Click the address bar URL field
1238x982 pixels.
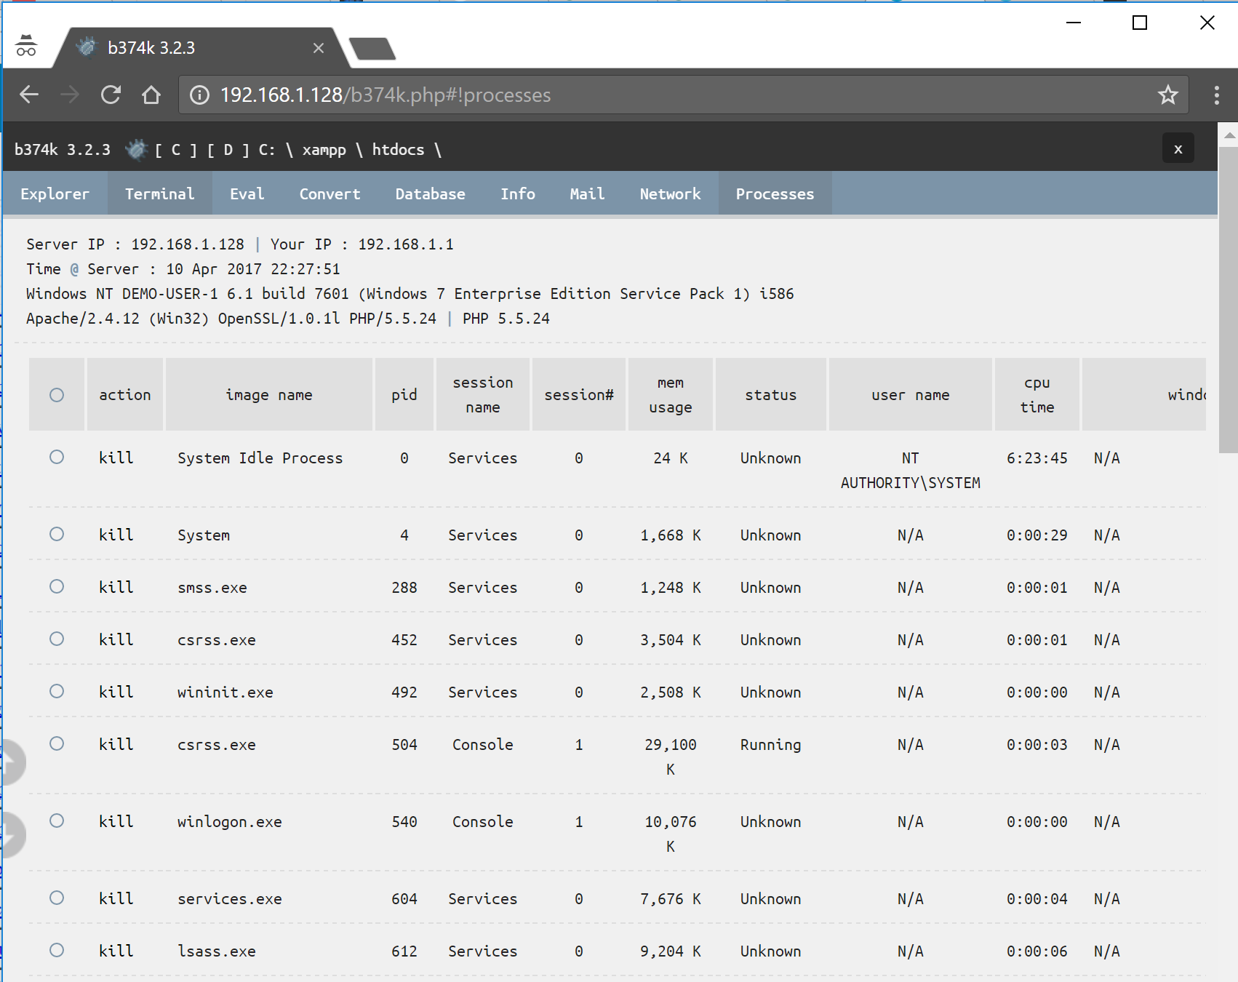point(655,95)
